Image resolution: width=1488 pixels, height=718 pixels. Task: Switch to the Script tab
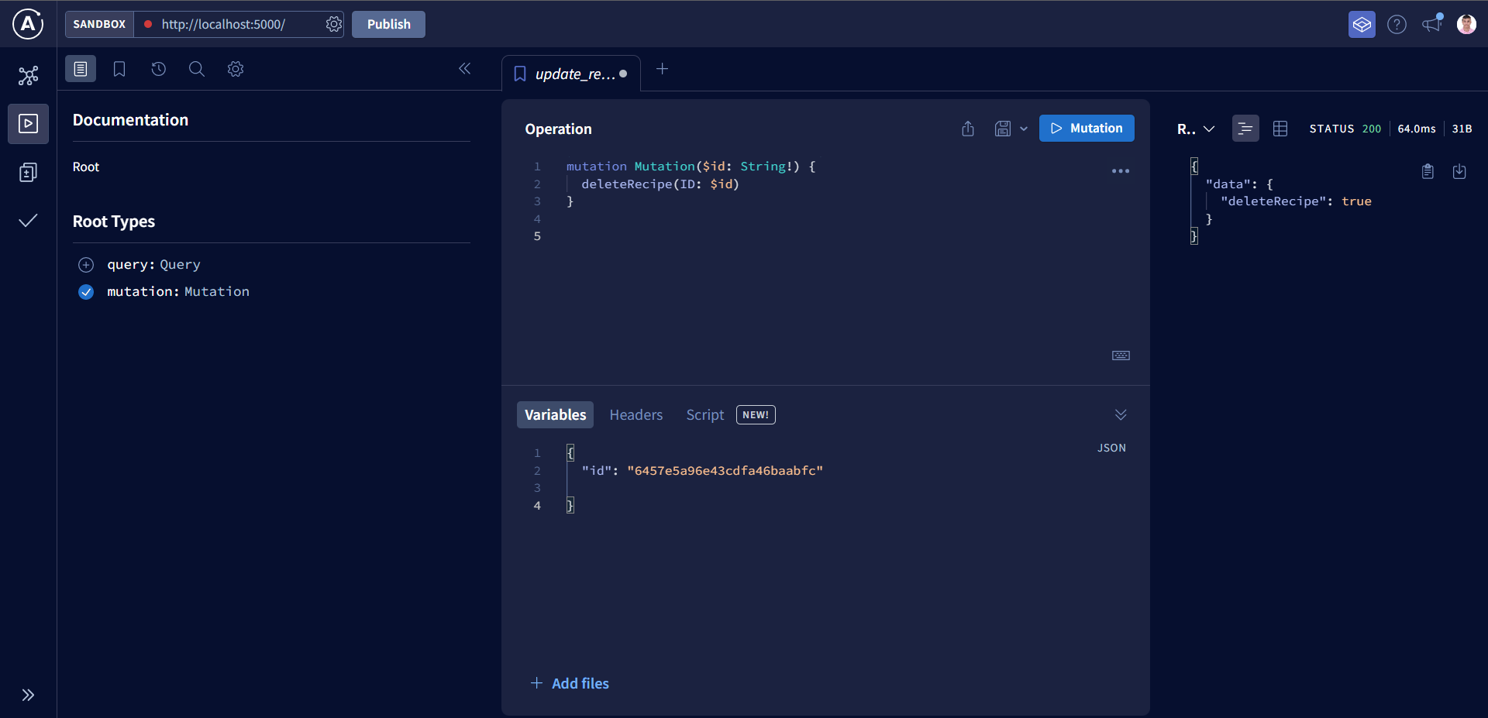[x=705, y=415]
